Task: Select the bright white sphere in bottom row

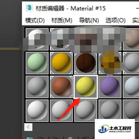Action: (37, 111)
